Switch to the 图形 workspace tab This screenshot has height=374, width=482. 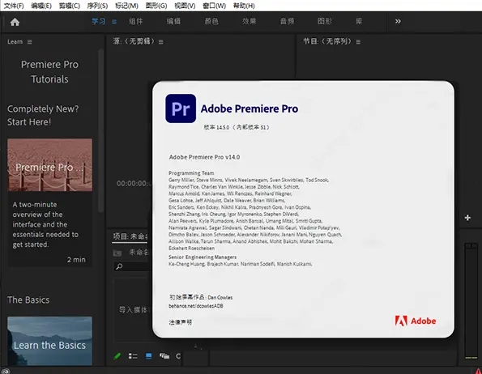(x=325, y=22)
